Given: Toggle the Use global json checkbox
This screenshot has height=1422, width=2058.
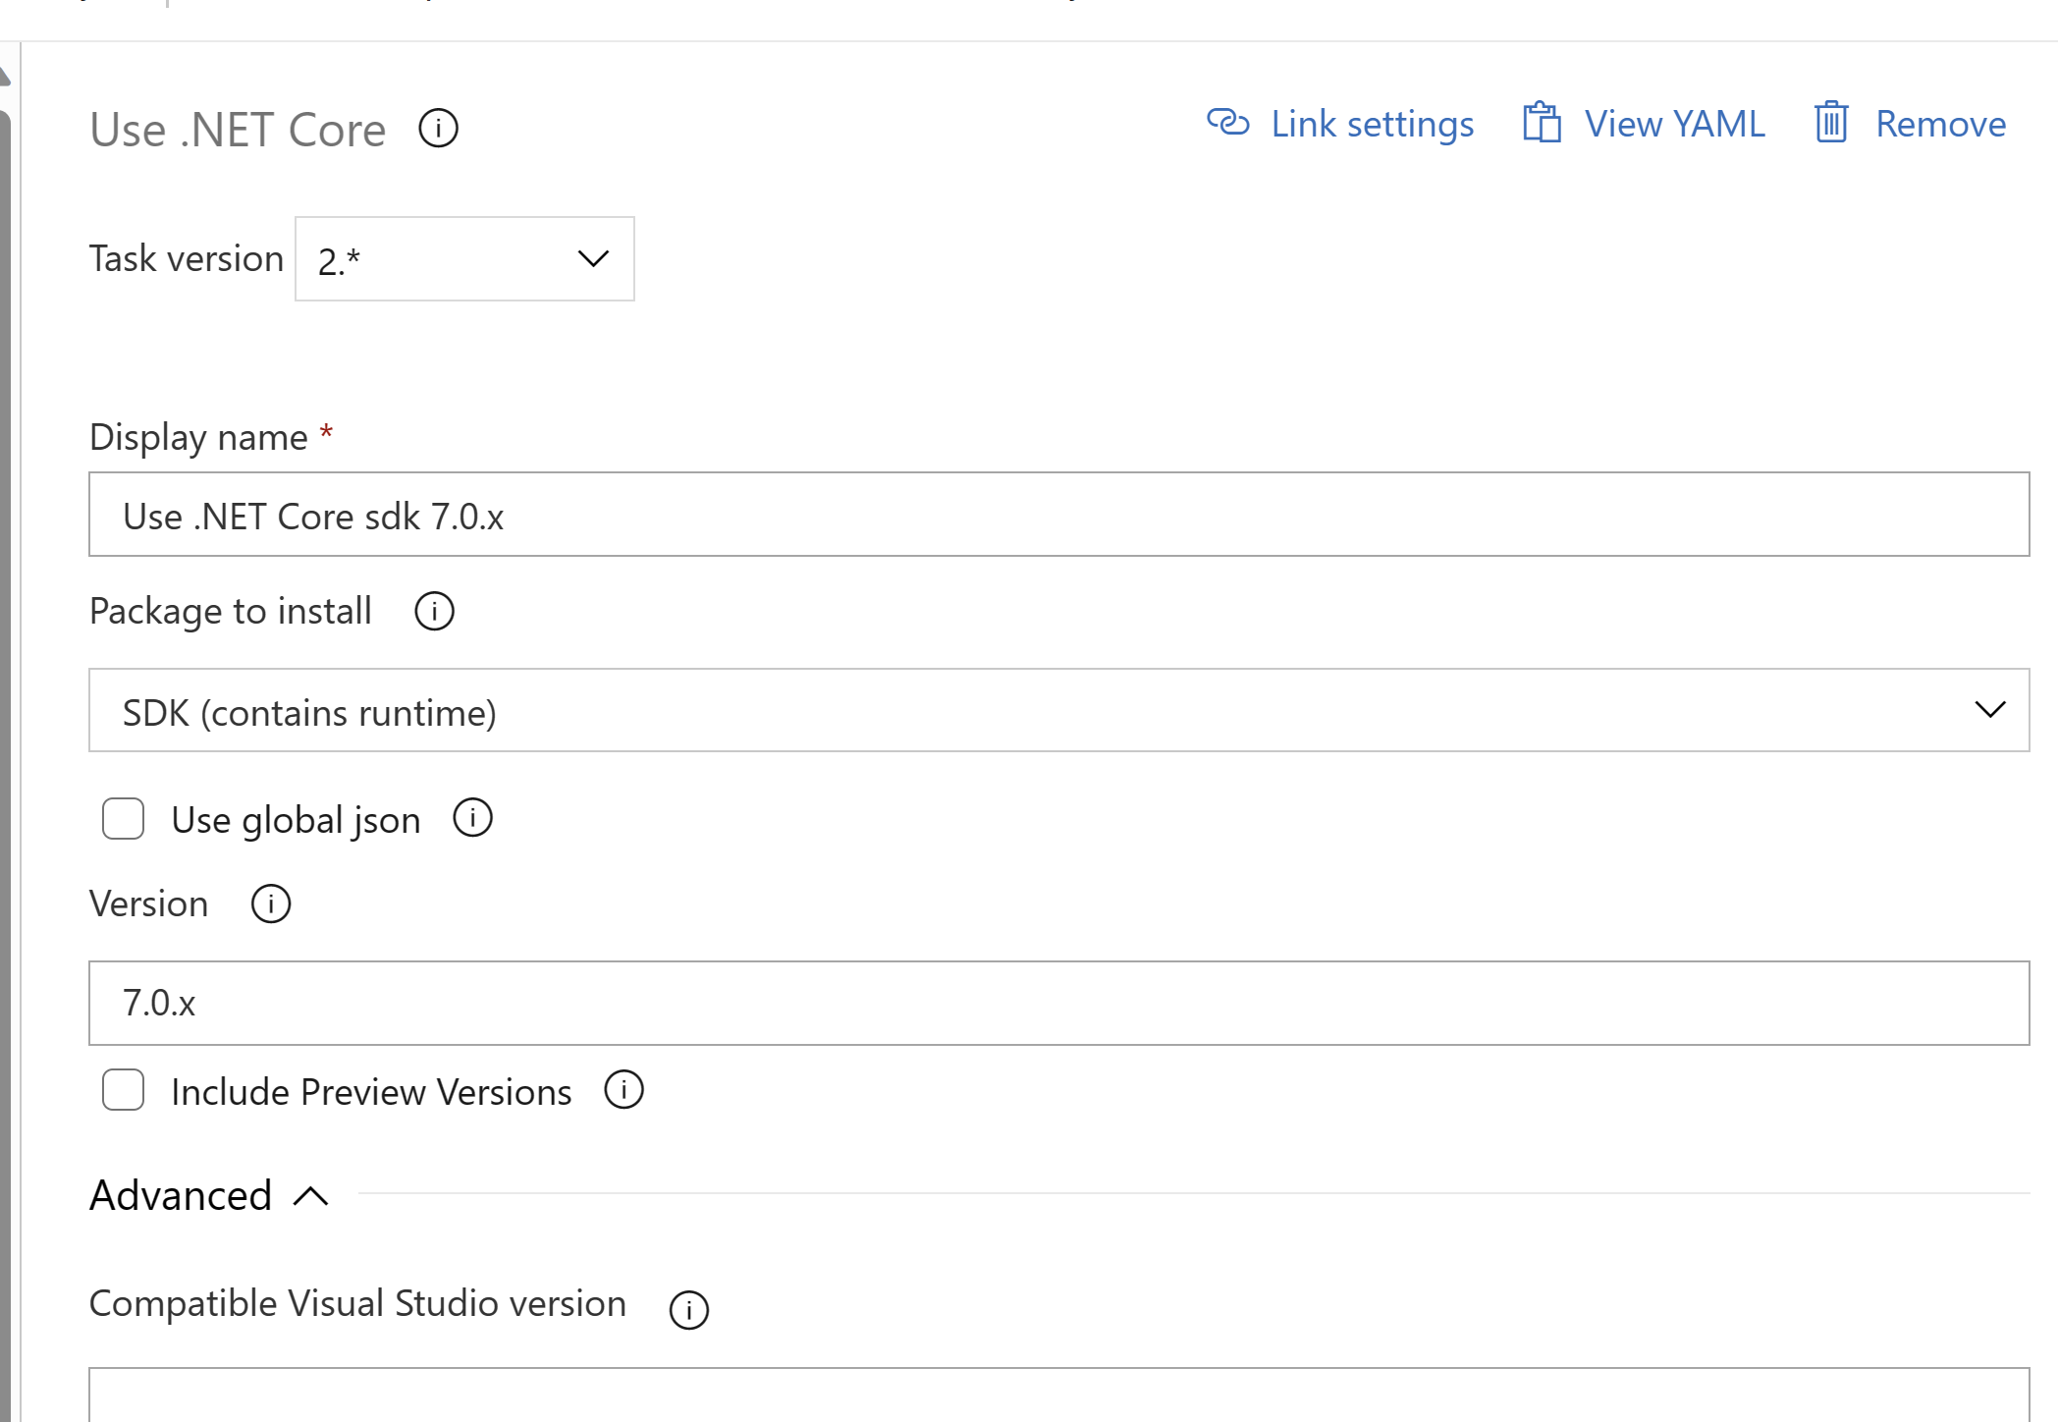Looking at the screenshot, I should coord(124,818).
